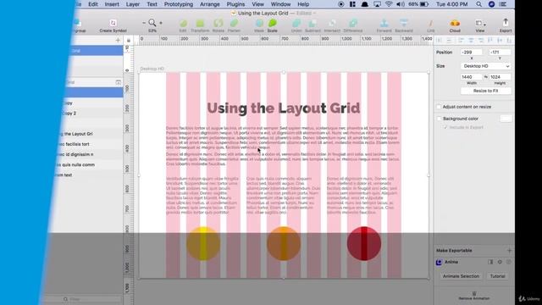
Task: Click the Create Symbol toolbar icon
Action: click(x=113, y=23)
